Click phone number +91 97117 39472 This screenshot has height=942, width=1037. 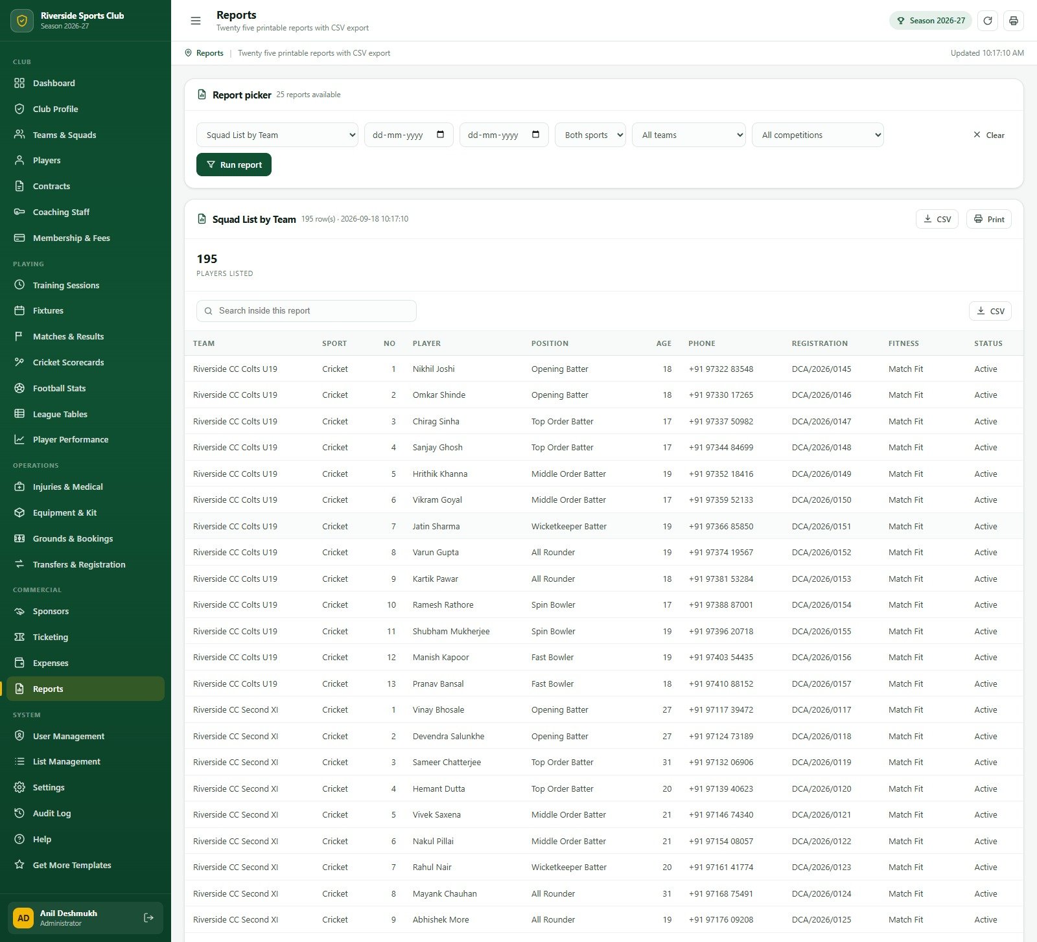click(x=721, y=709)
